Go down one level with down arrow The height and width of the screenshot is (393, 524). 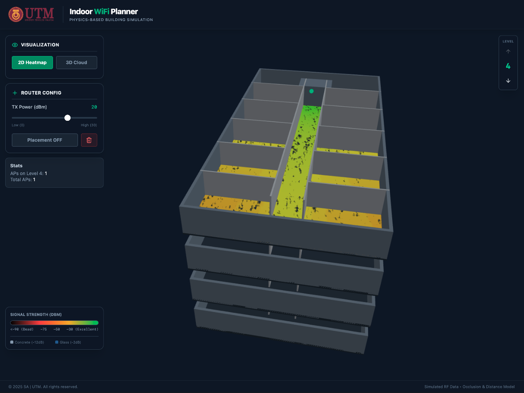coord(508,81)
